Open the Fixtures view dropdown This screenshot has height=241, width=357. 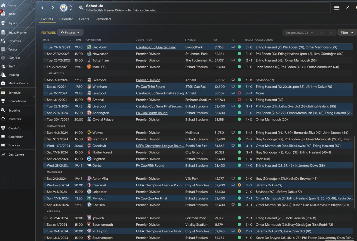point(70,33)
